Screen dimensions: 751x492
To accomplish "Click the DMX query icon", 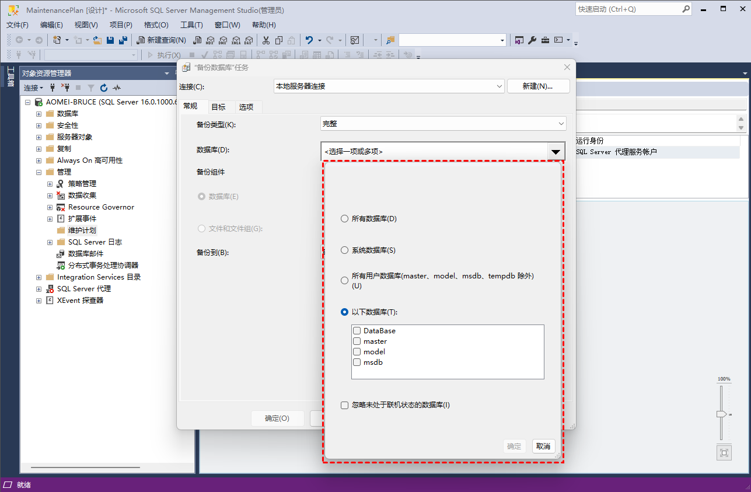I will (223, 40).
